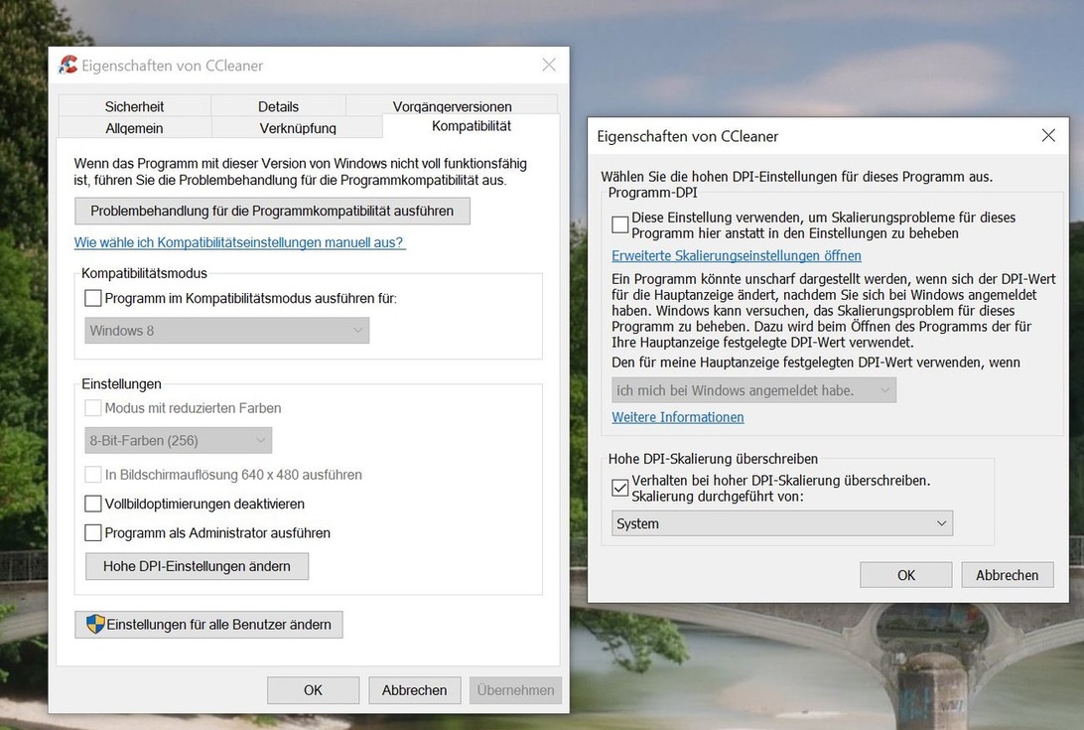This screenshot has width=1084, height=730.
Task: Open the Verknüpfung tab
Action: point(297,128)
